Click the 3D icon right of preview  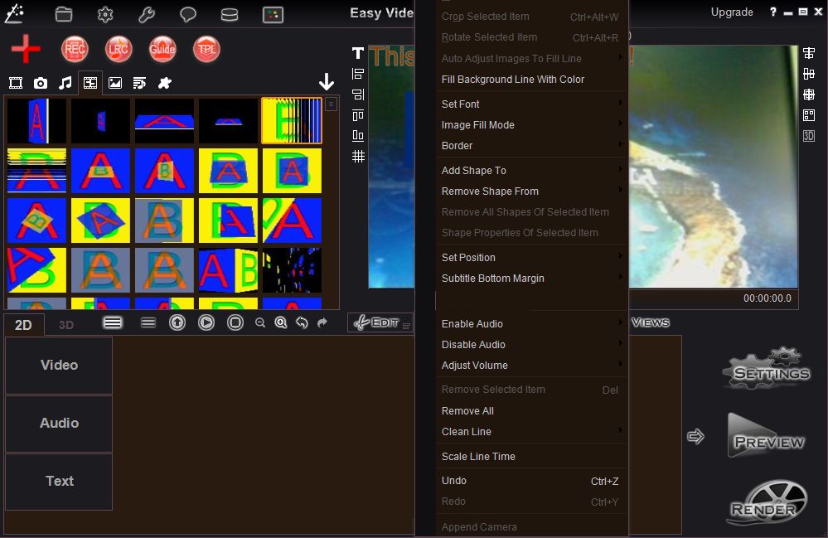808,136
